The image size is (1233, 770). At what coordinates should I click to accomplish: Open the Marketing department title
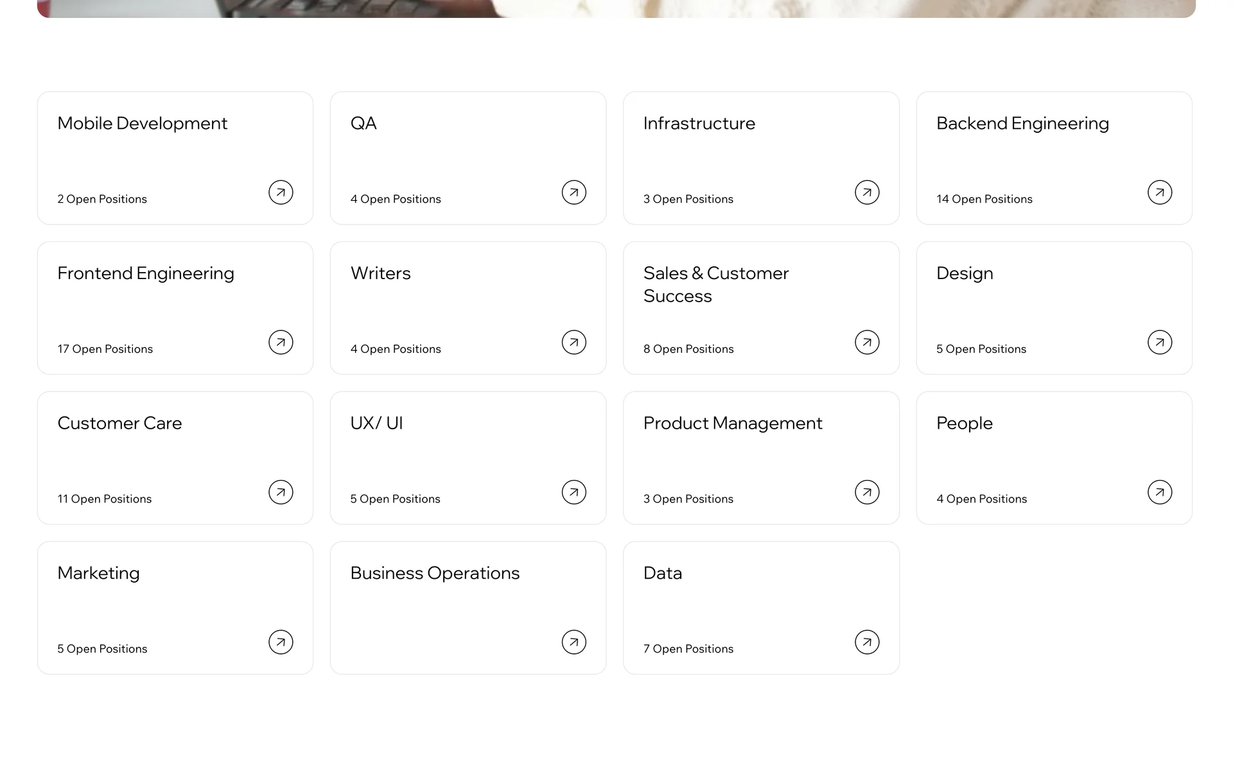98,574
